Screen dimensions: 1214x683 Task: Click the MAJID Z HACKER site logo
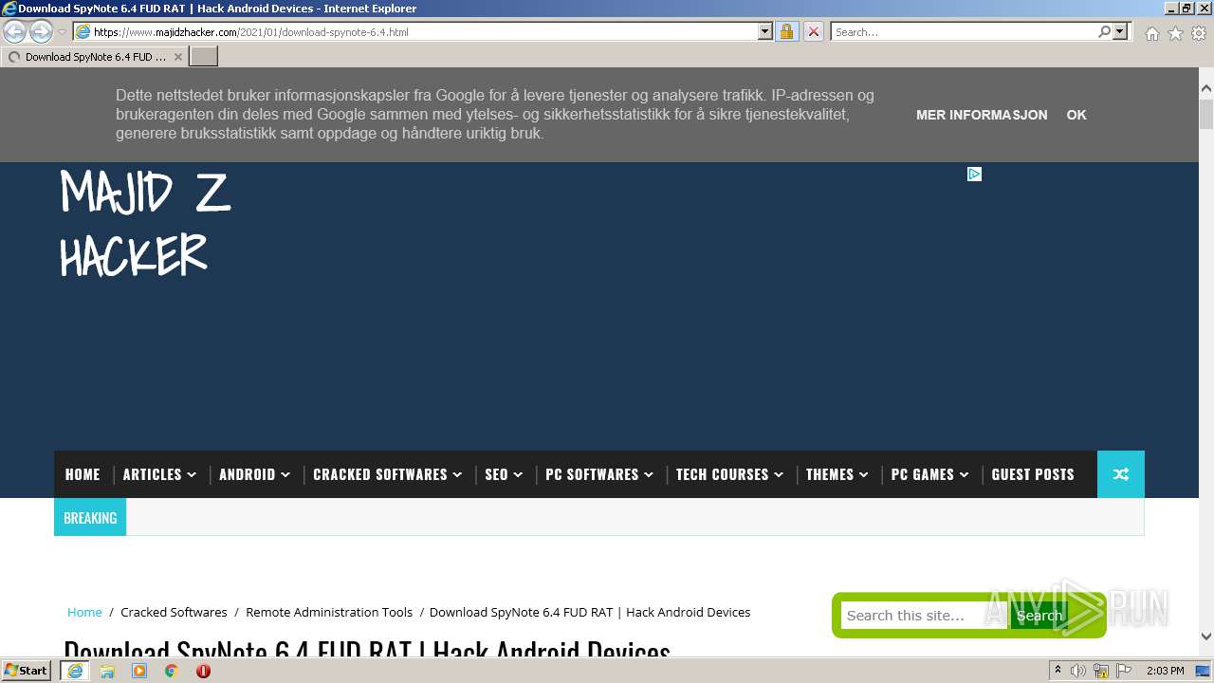(x=145, y=223)
